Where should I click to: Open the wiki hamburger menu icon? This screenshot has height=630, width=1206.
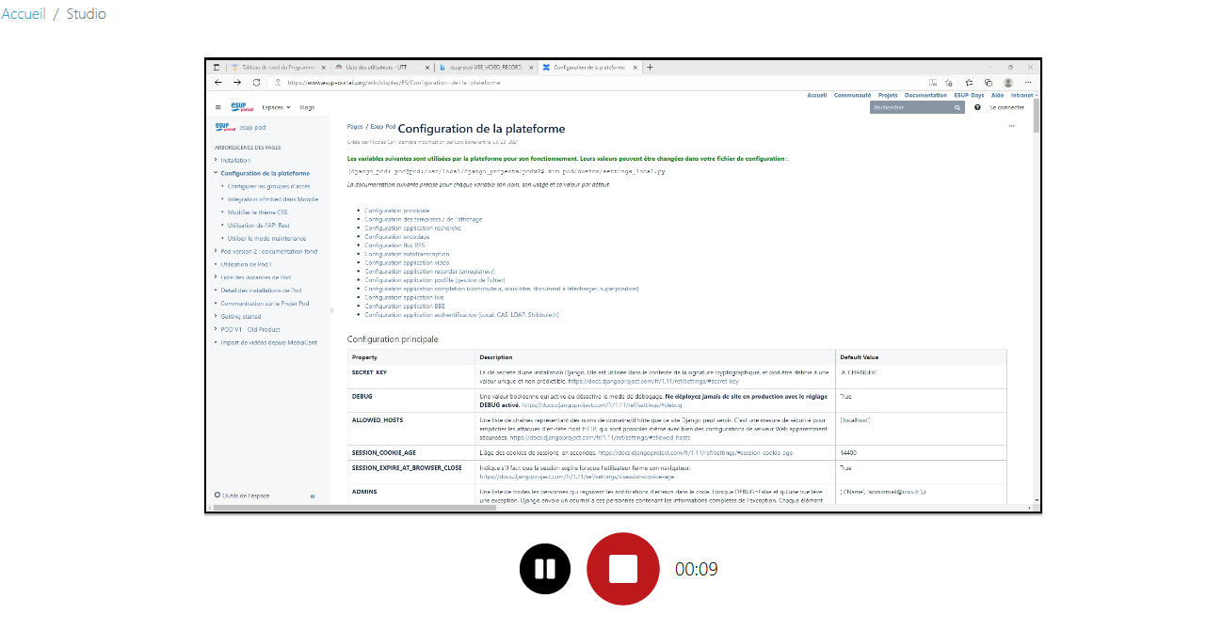pyautogui.click(x=218, y=107)
